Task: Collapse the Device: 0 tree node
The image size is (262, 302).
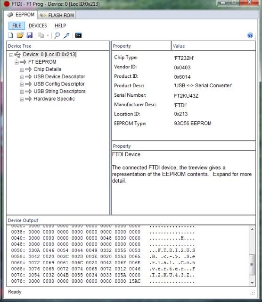Action: (x=11, y=55)
